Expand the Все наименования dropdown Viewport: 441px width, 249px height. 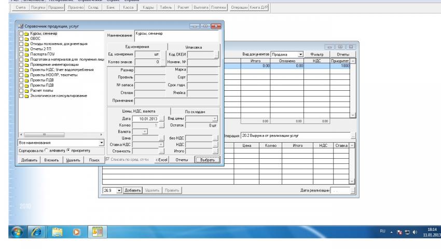[x=101, y=142]
